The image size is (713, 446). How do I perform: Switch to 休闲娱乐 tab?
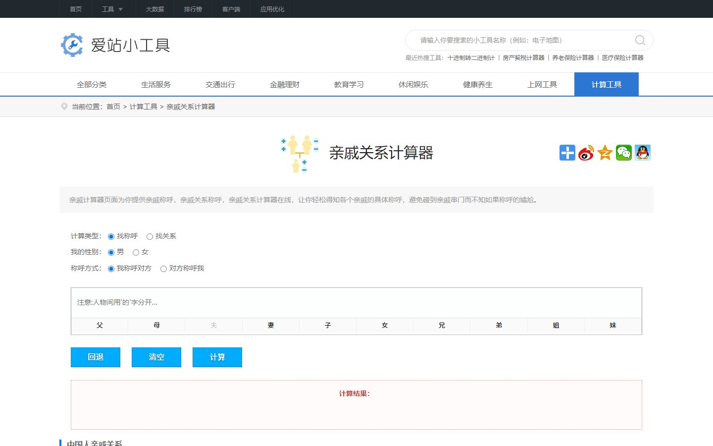pos(413,84)
